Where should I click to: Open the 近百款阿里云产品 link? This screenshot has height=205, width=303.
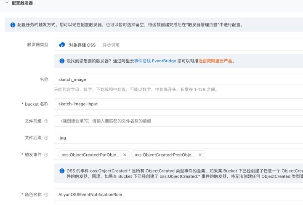[x=215, y=61]
